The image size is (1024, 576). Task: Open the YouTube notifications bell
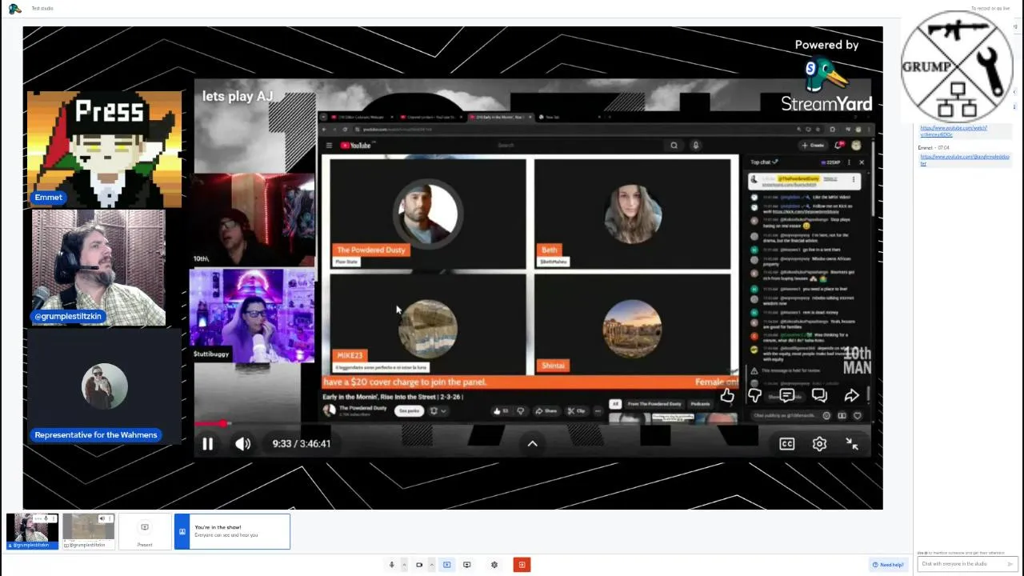point(839,145)
